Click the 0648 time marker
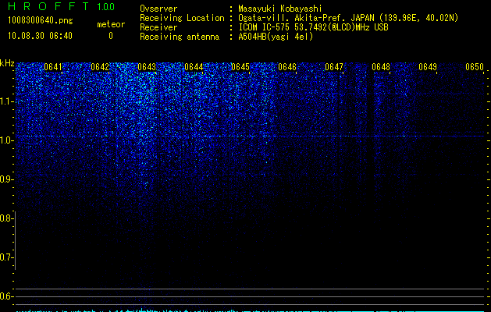This screenshot has height=312, width=491. tap(381, 67)
